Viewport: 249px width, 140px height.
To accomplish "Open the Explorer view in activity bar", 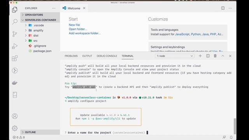I will tap(15, 10).
